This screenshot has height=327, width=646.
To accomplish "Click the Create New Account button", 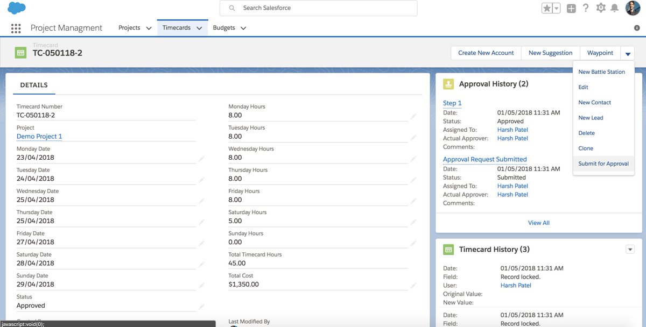I will click(x=486, y=53).
